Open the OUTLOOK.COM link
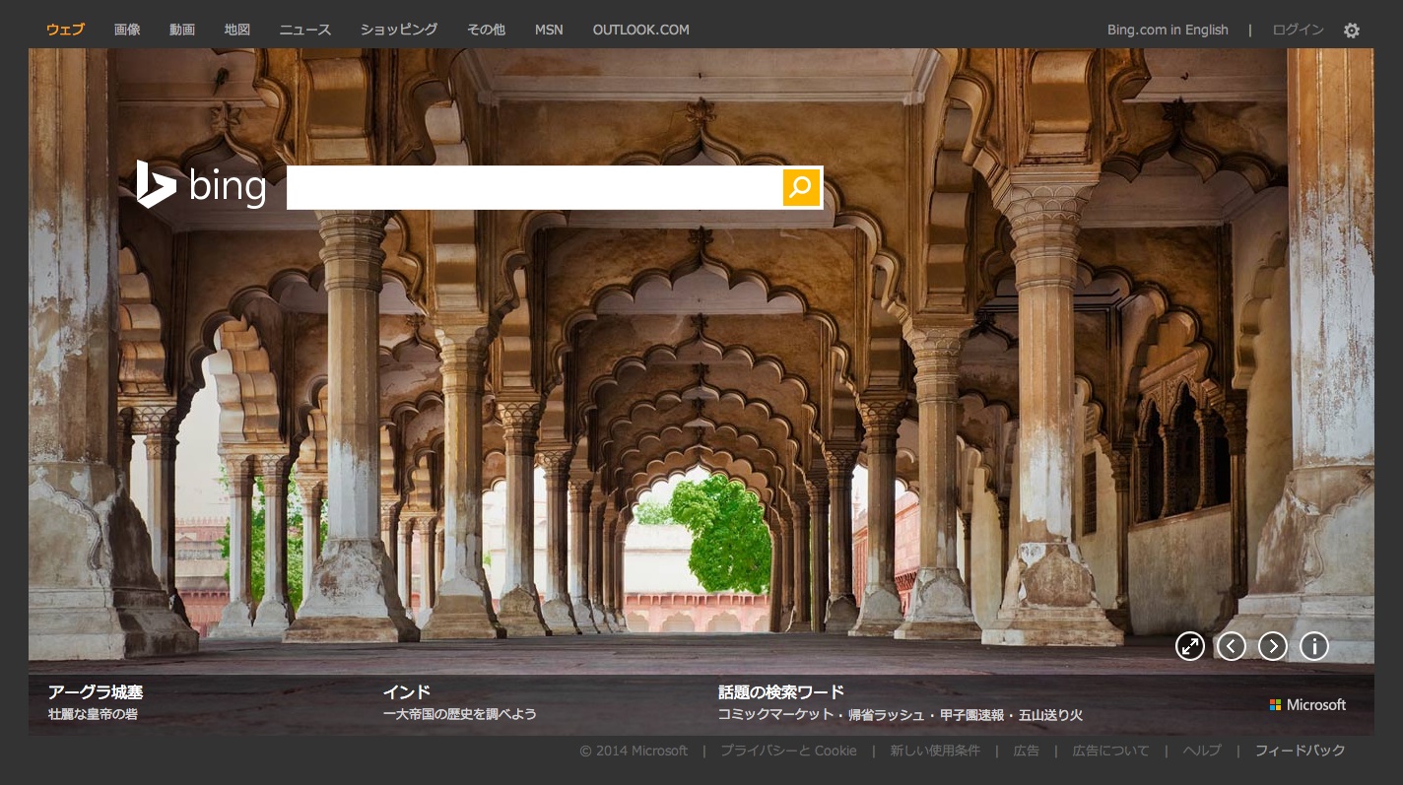The height and width of the screenshot is (785, 1403). click(x=640, y=30)
